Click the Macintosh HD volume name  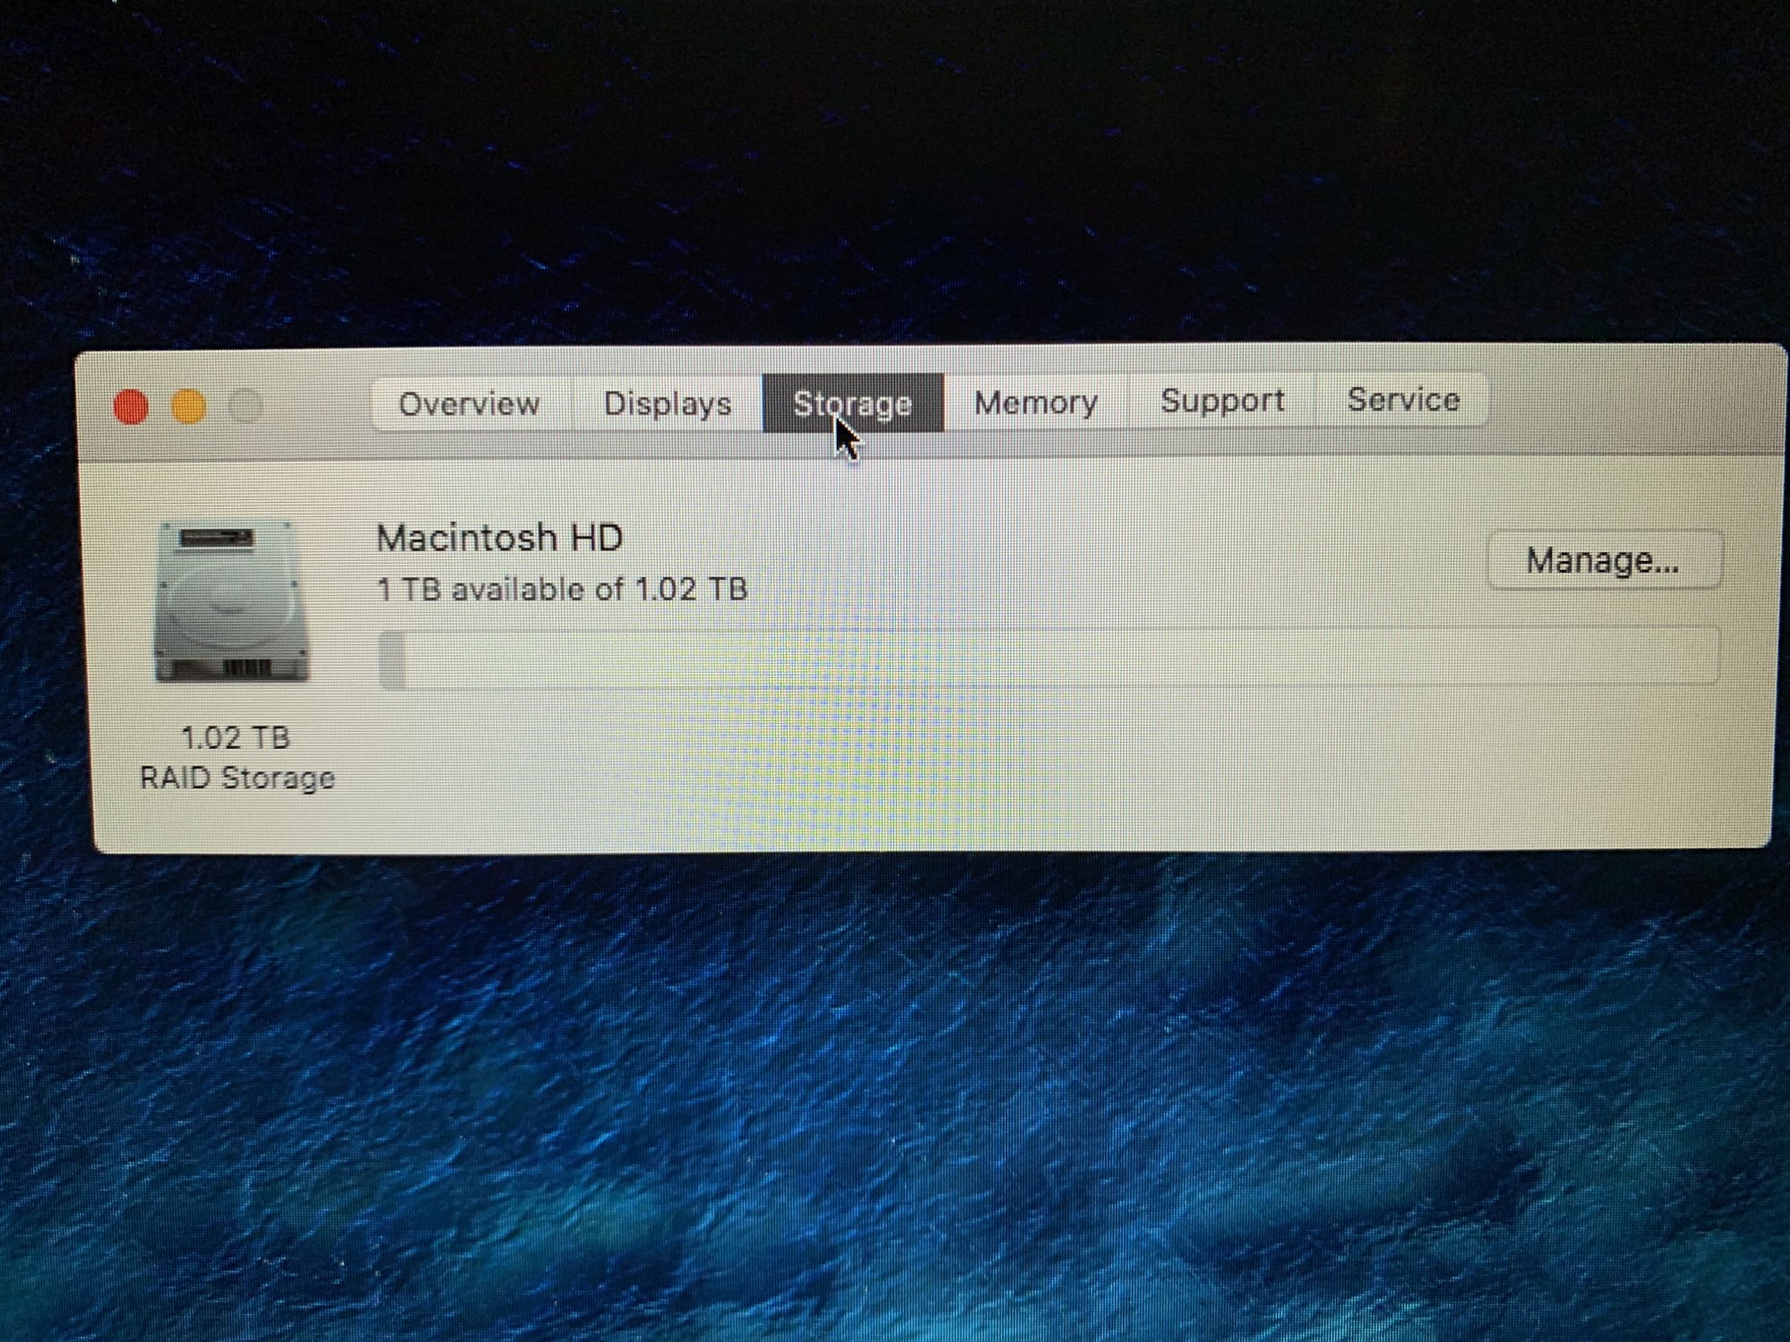point(499,538)
